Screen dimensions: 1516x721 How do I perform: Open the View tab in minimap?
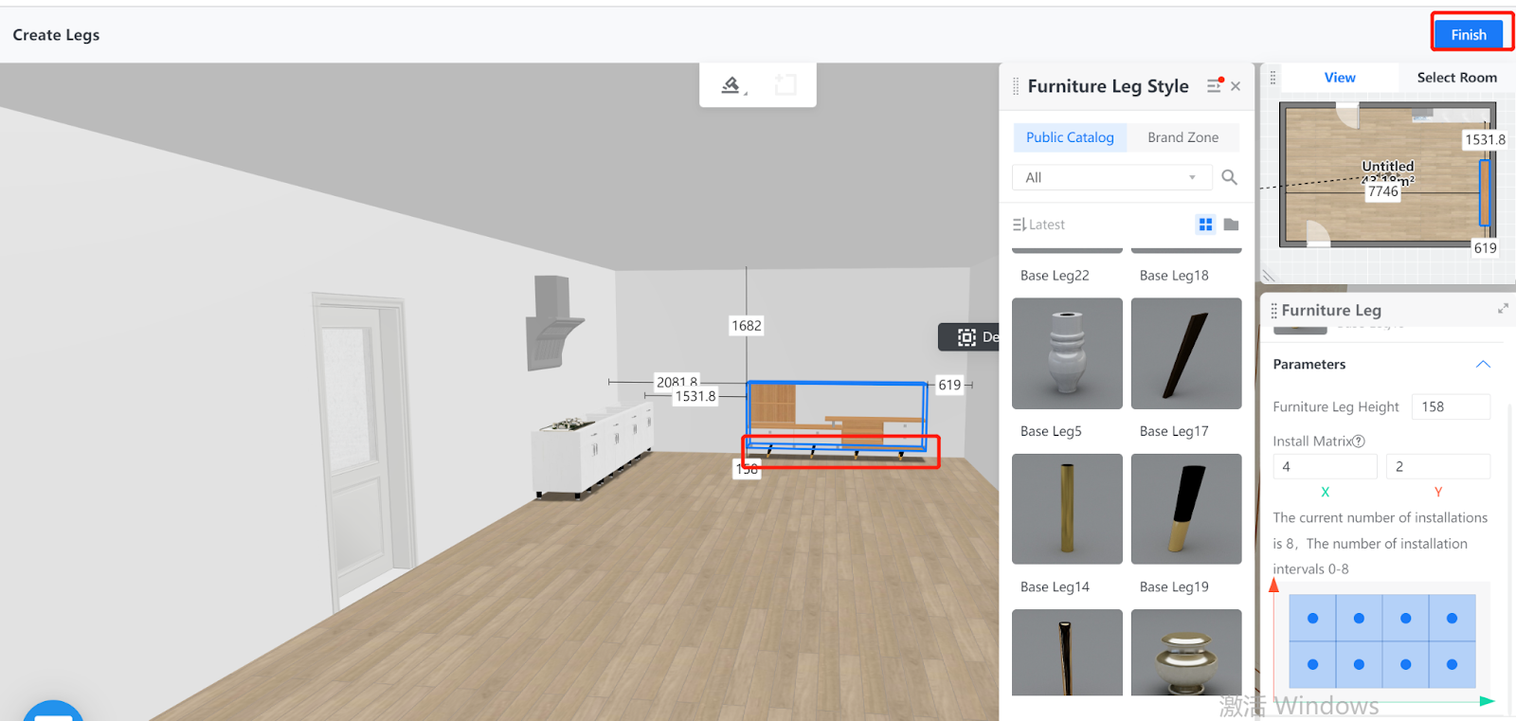tap(1340, 78)
